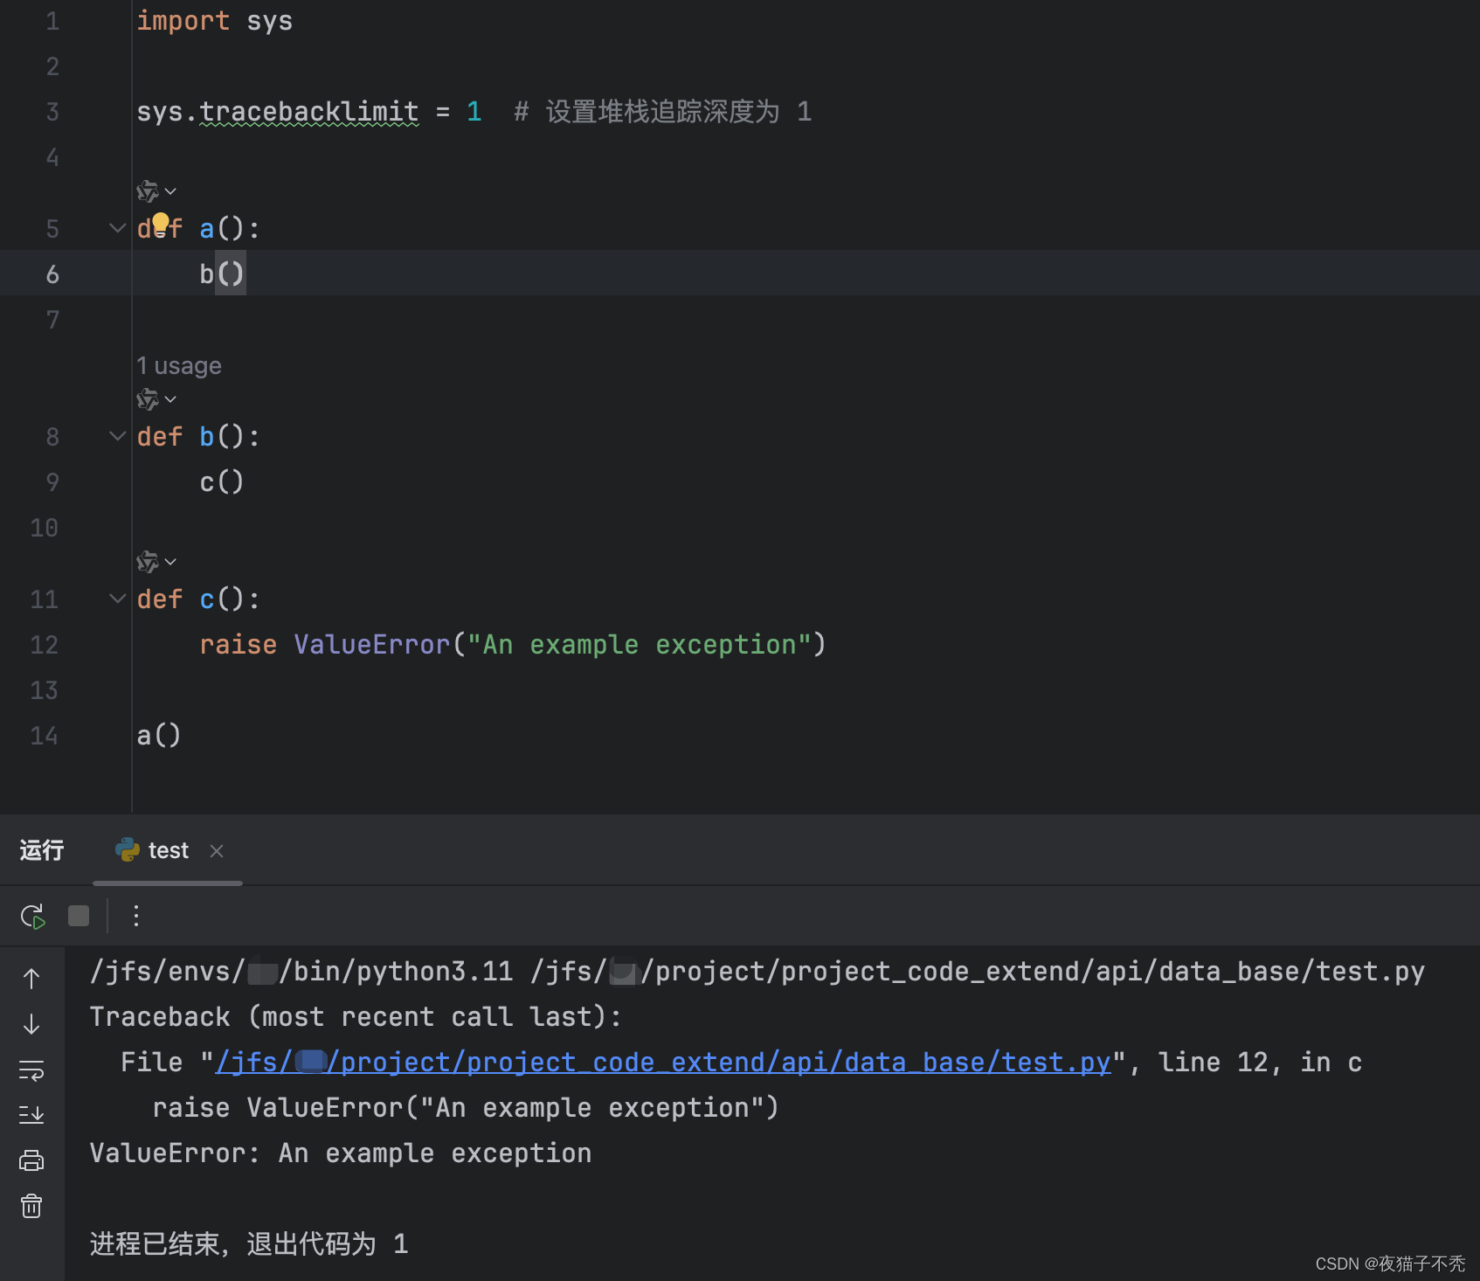The width and height of the screenshot is (1480, 1281).
Task: Click function name a in def a()
Action: coord(207,229)
